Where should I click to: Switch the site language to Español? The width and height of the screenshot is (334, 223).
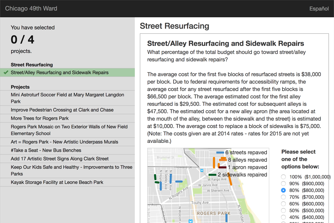[x=318, y=8]
